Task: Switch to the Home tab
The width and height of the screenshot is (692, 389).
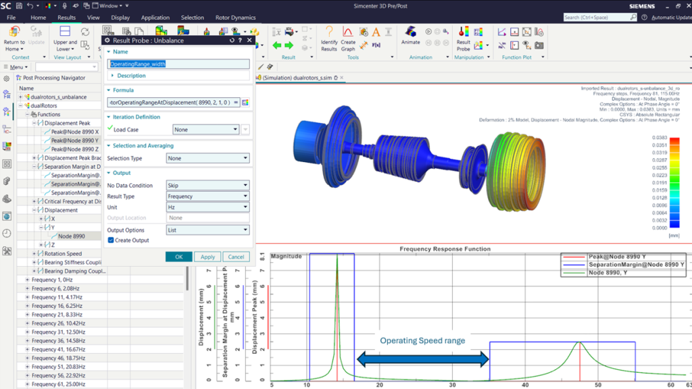Action: [x=38, y=18]
